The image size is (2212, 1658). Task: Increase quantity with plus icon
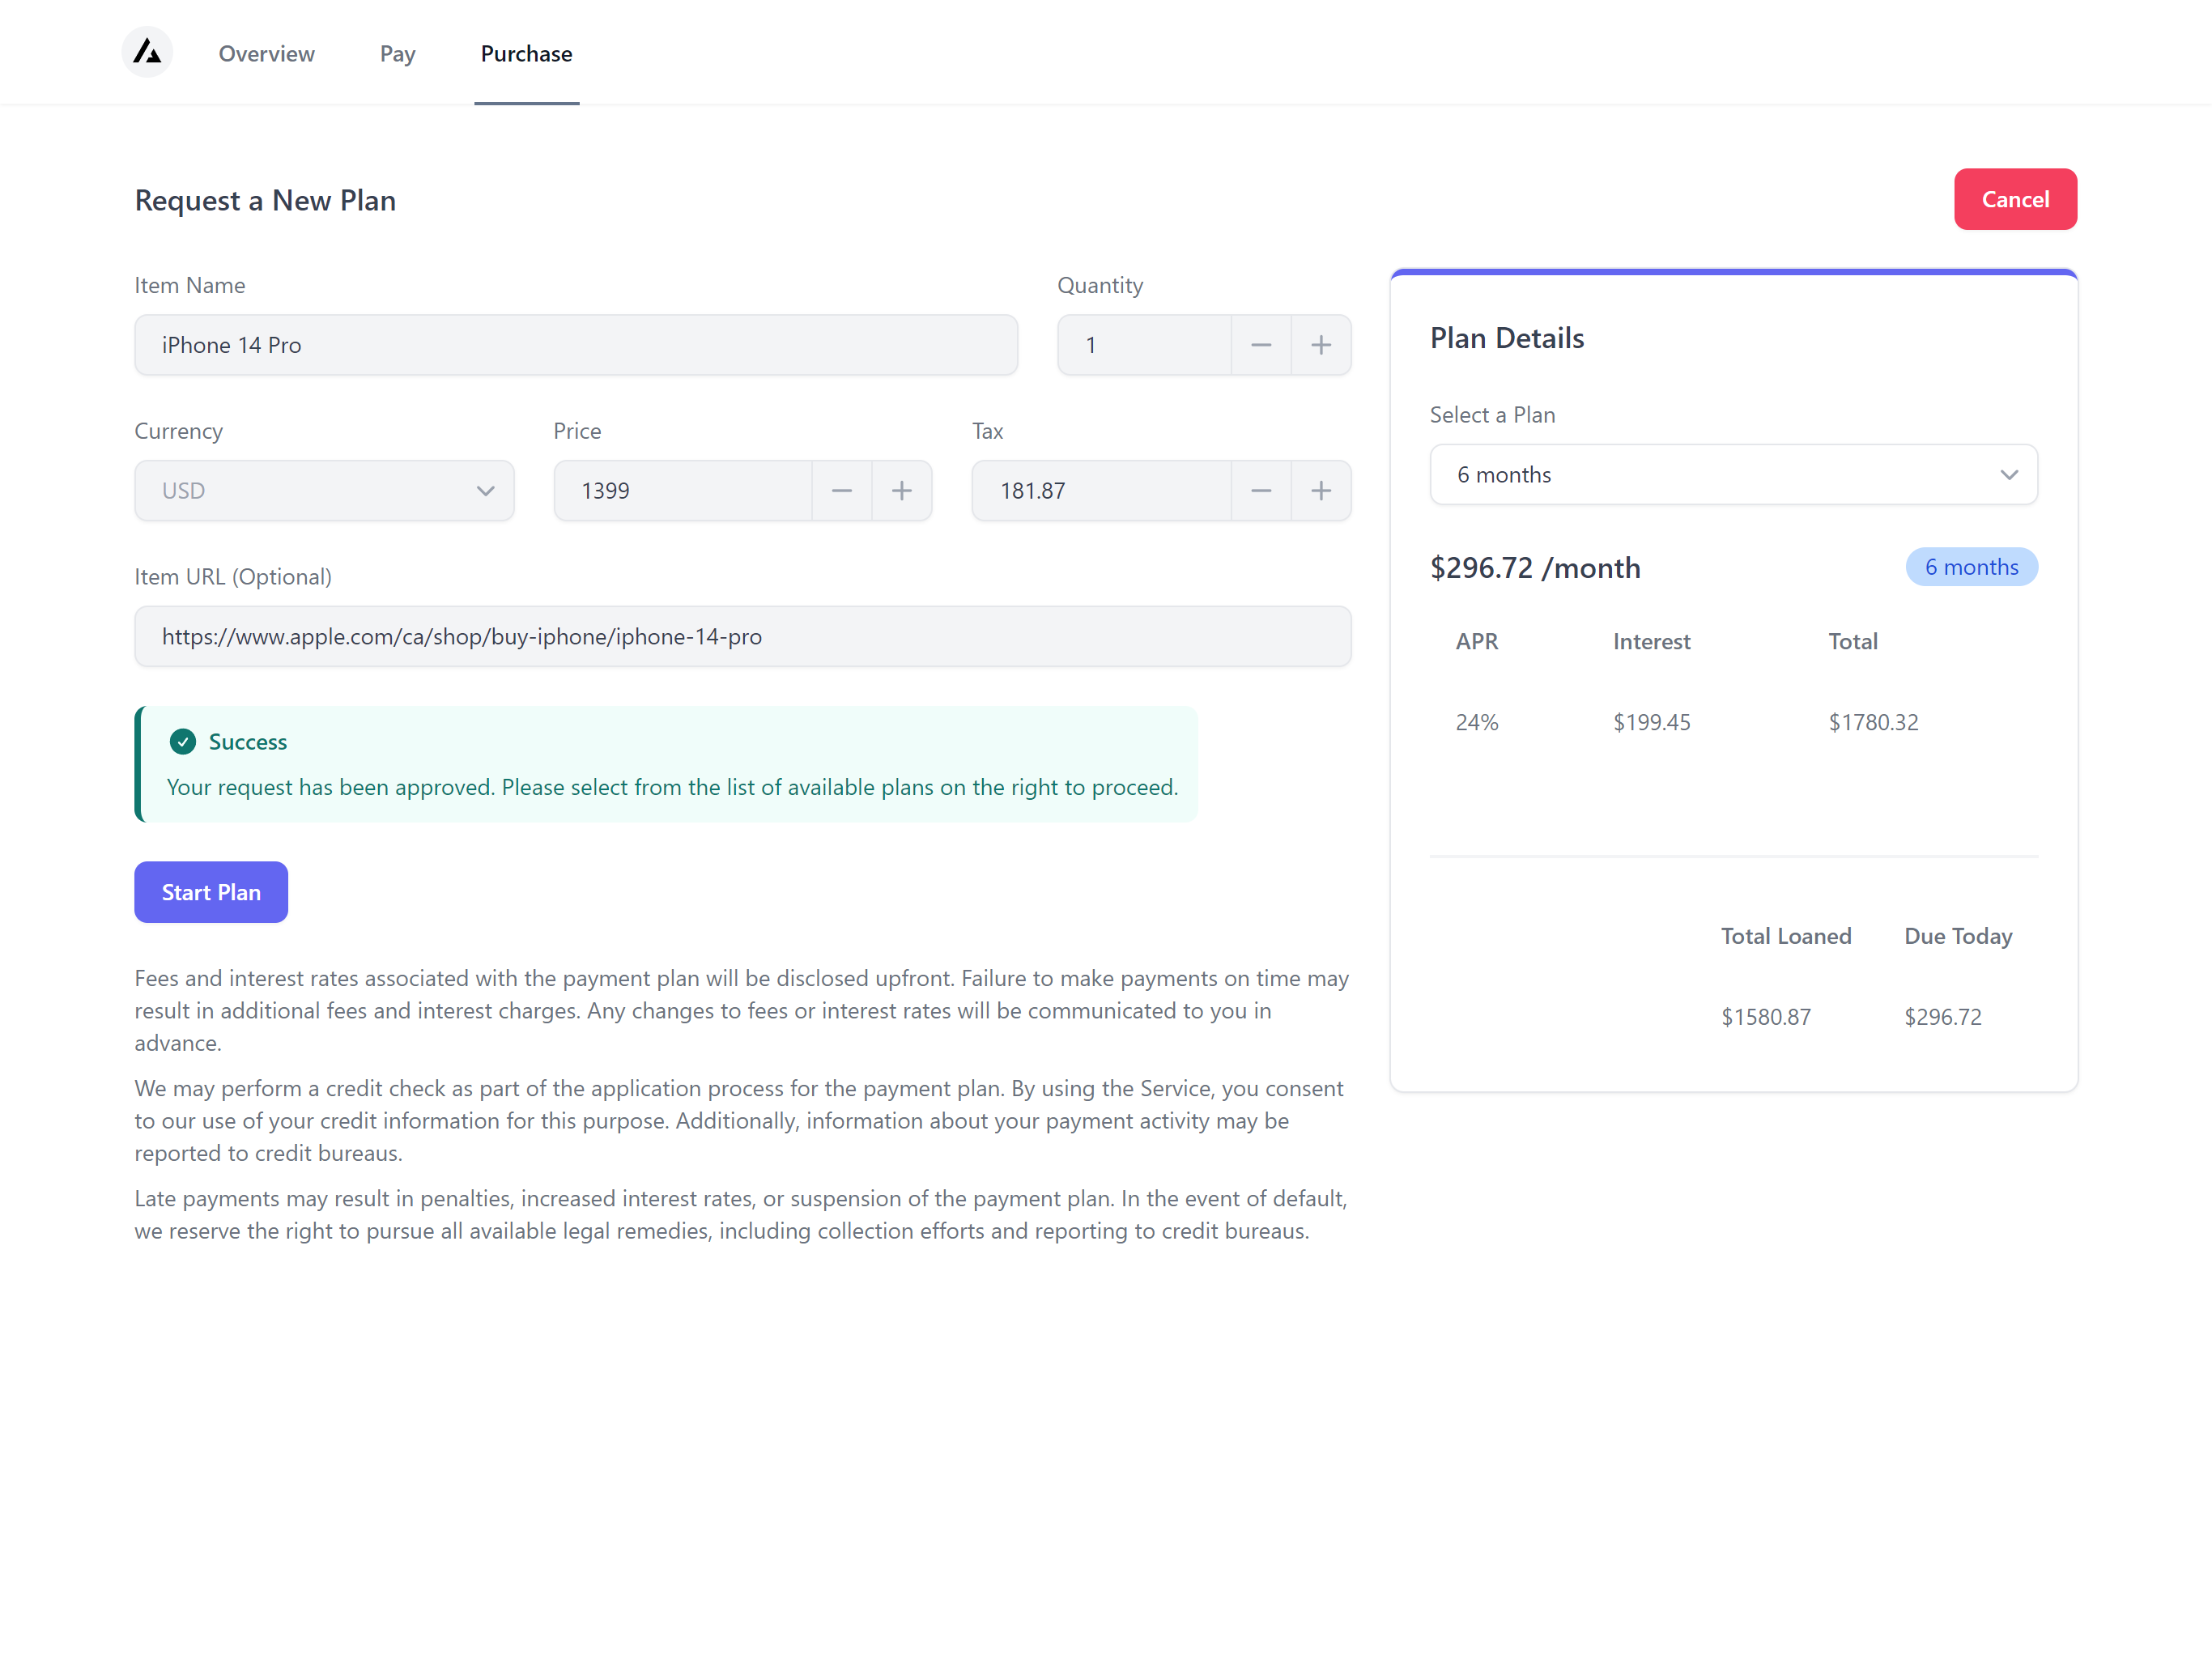click(x=1320, y=345)
